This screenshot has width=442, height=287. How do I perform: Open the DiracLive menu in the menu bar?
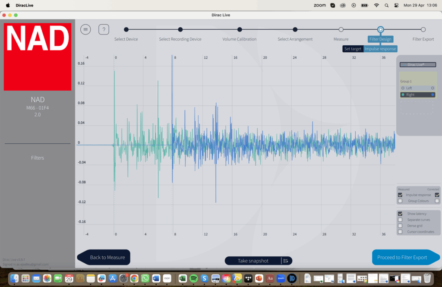click(x=24, y=5)
